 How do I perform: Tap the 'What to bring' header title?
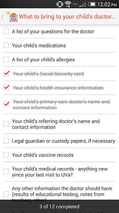[67, 17]
